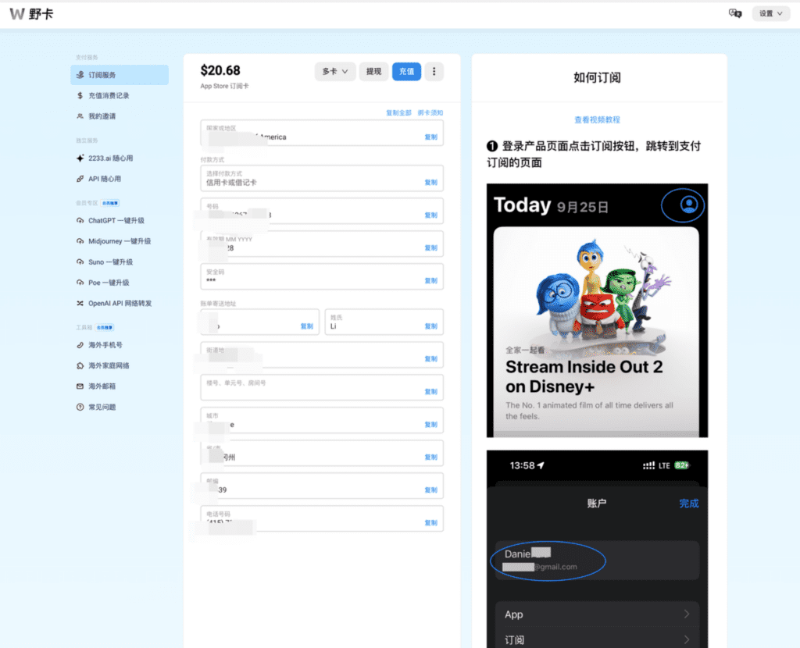Click the link icon beside 海外手机号
The height and width of the screenshot is (648, 800).
tap(80, 345)
